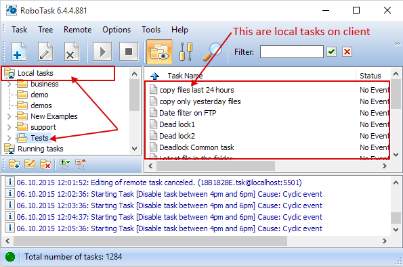
Task: Select task 'Date filter on FTP'
Action: (x=188, y=113)
